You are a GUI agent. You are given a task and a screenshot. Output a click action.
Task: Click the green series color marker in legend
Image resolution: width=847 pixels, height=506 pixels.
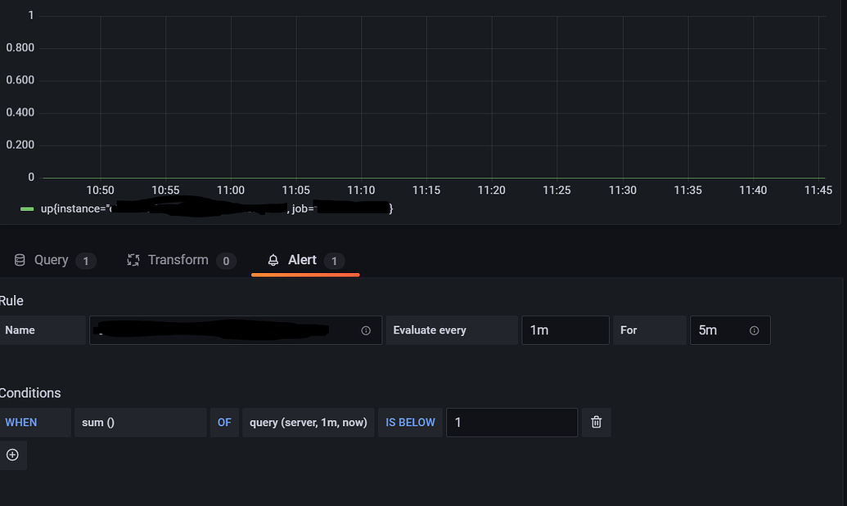(x=25, y=208)
